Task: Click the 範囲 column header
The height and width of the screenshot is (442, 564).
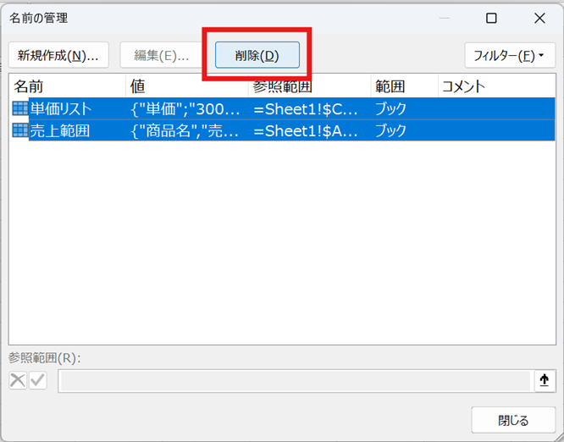Action: point(404,86)
